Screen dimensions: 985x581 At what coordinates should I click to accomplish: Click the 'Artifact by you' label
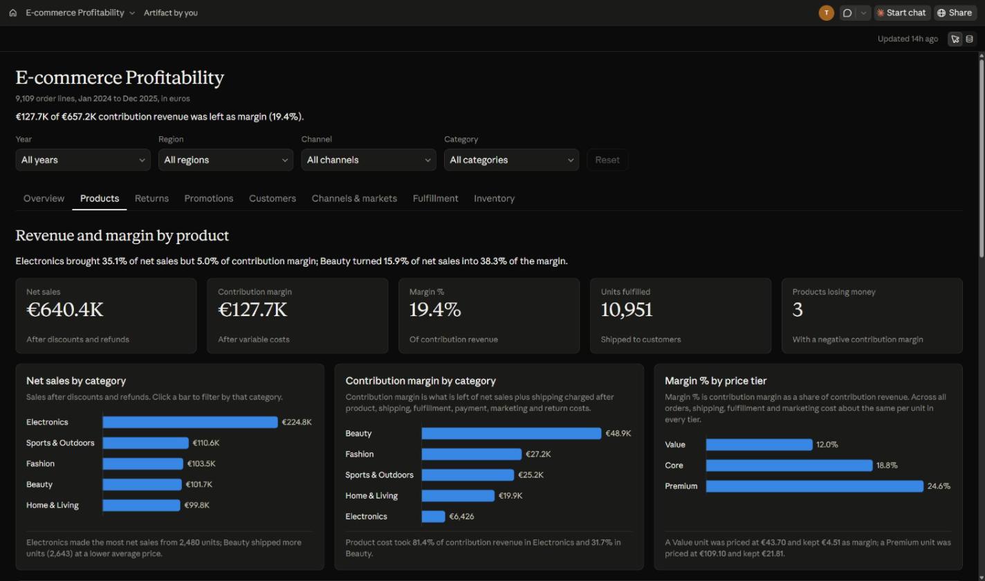click(x=171, y=12)
